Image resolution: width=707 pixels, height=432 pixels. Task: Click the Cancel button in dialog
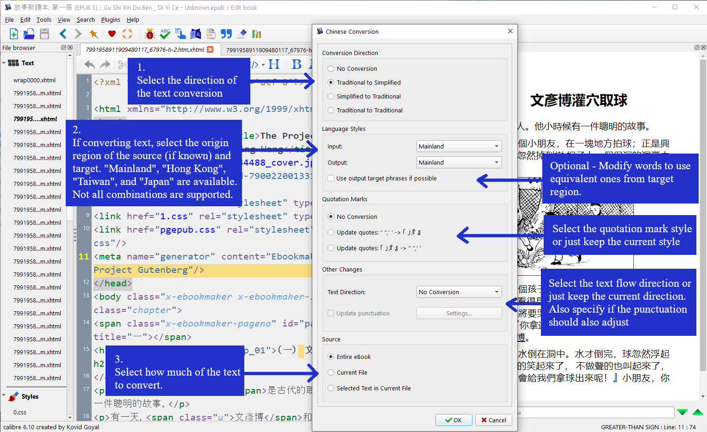point(493,420)
